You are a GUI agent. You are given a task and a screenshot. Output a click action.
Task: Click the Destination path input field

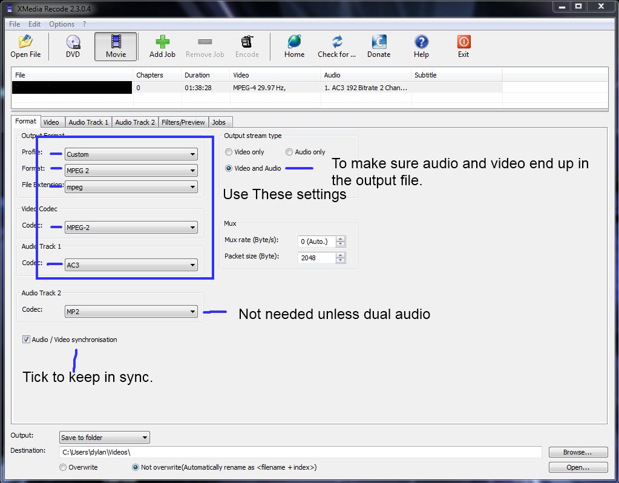tap(300, 452)
